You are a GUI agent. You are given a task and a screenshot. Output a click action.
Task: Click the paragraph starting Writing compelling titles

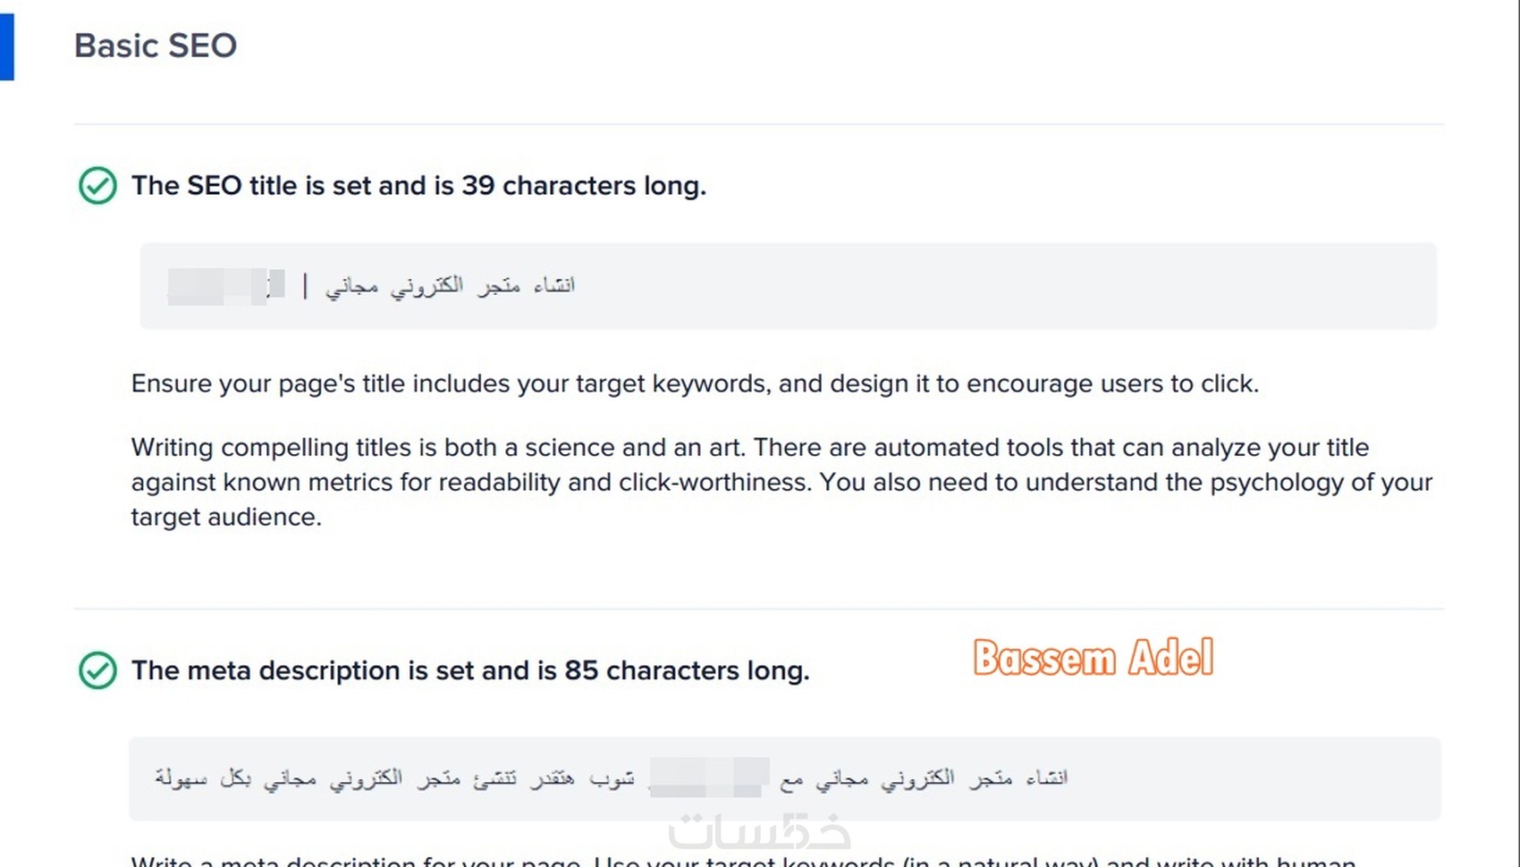[781, 482]
